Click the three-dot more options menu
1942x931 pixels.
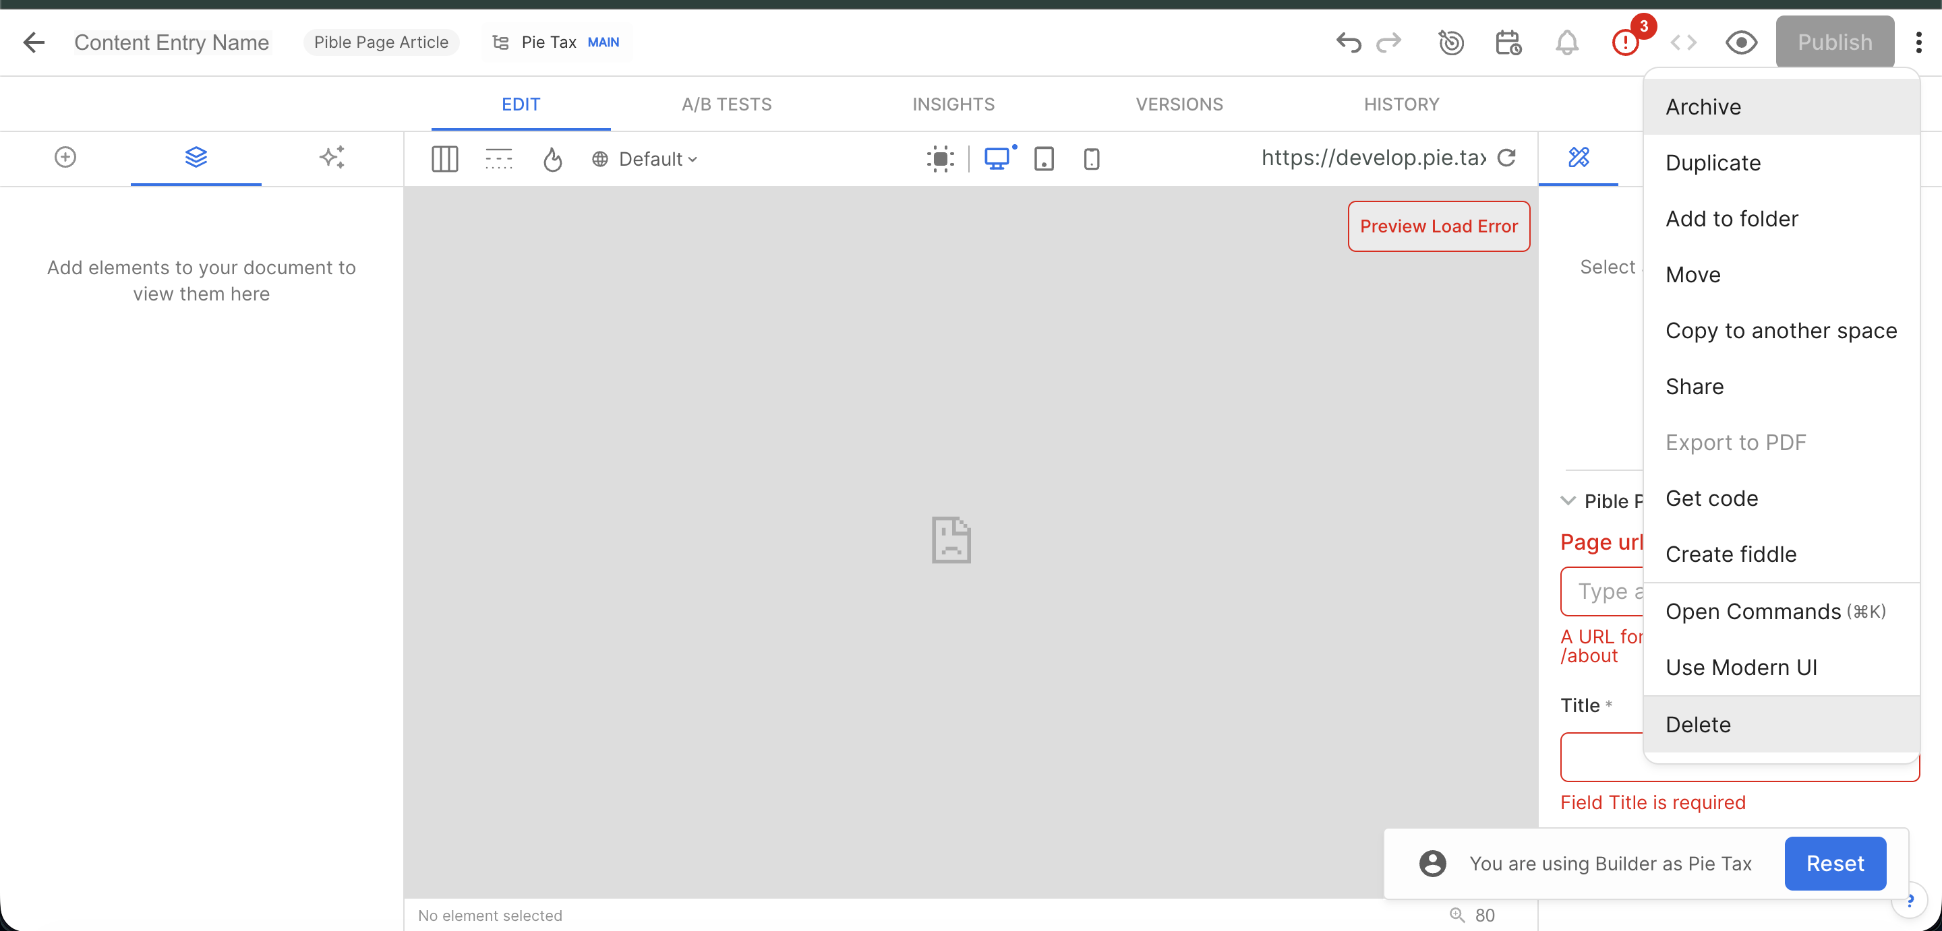[1918, 42]
